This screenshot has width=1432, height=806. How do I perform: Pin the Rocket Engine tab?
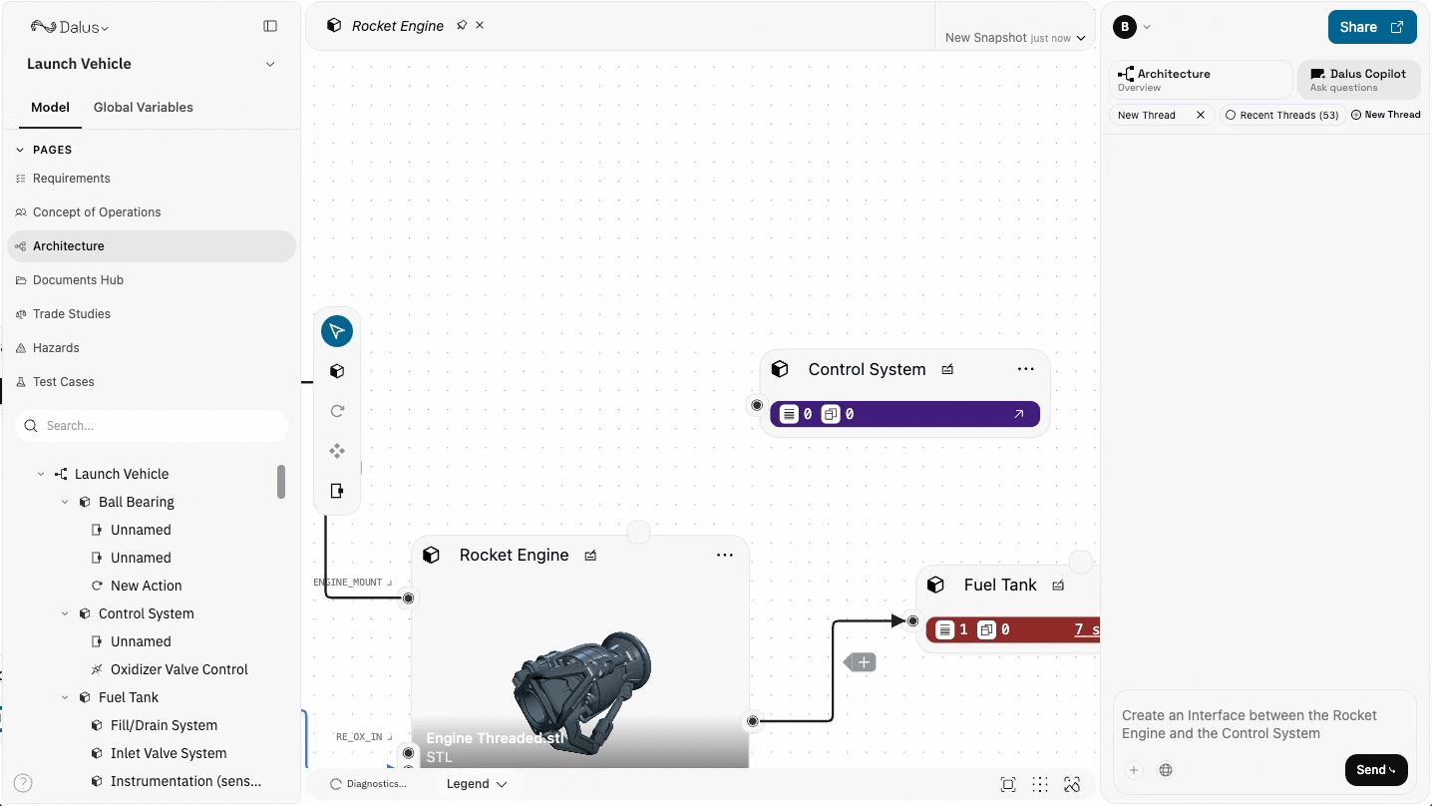click(462, 25)
